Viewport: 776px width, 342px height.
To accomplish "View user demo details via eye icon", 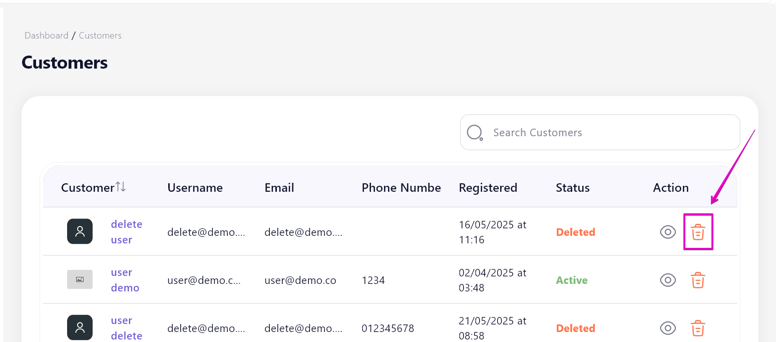I will 668,280.
